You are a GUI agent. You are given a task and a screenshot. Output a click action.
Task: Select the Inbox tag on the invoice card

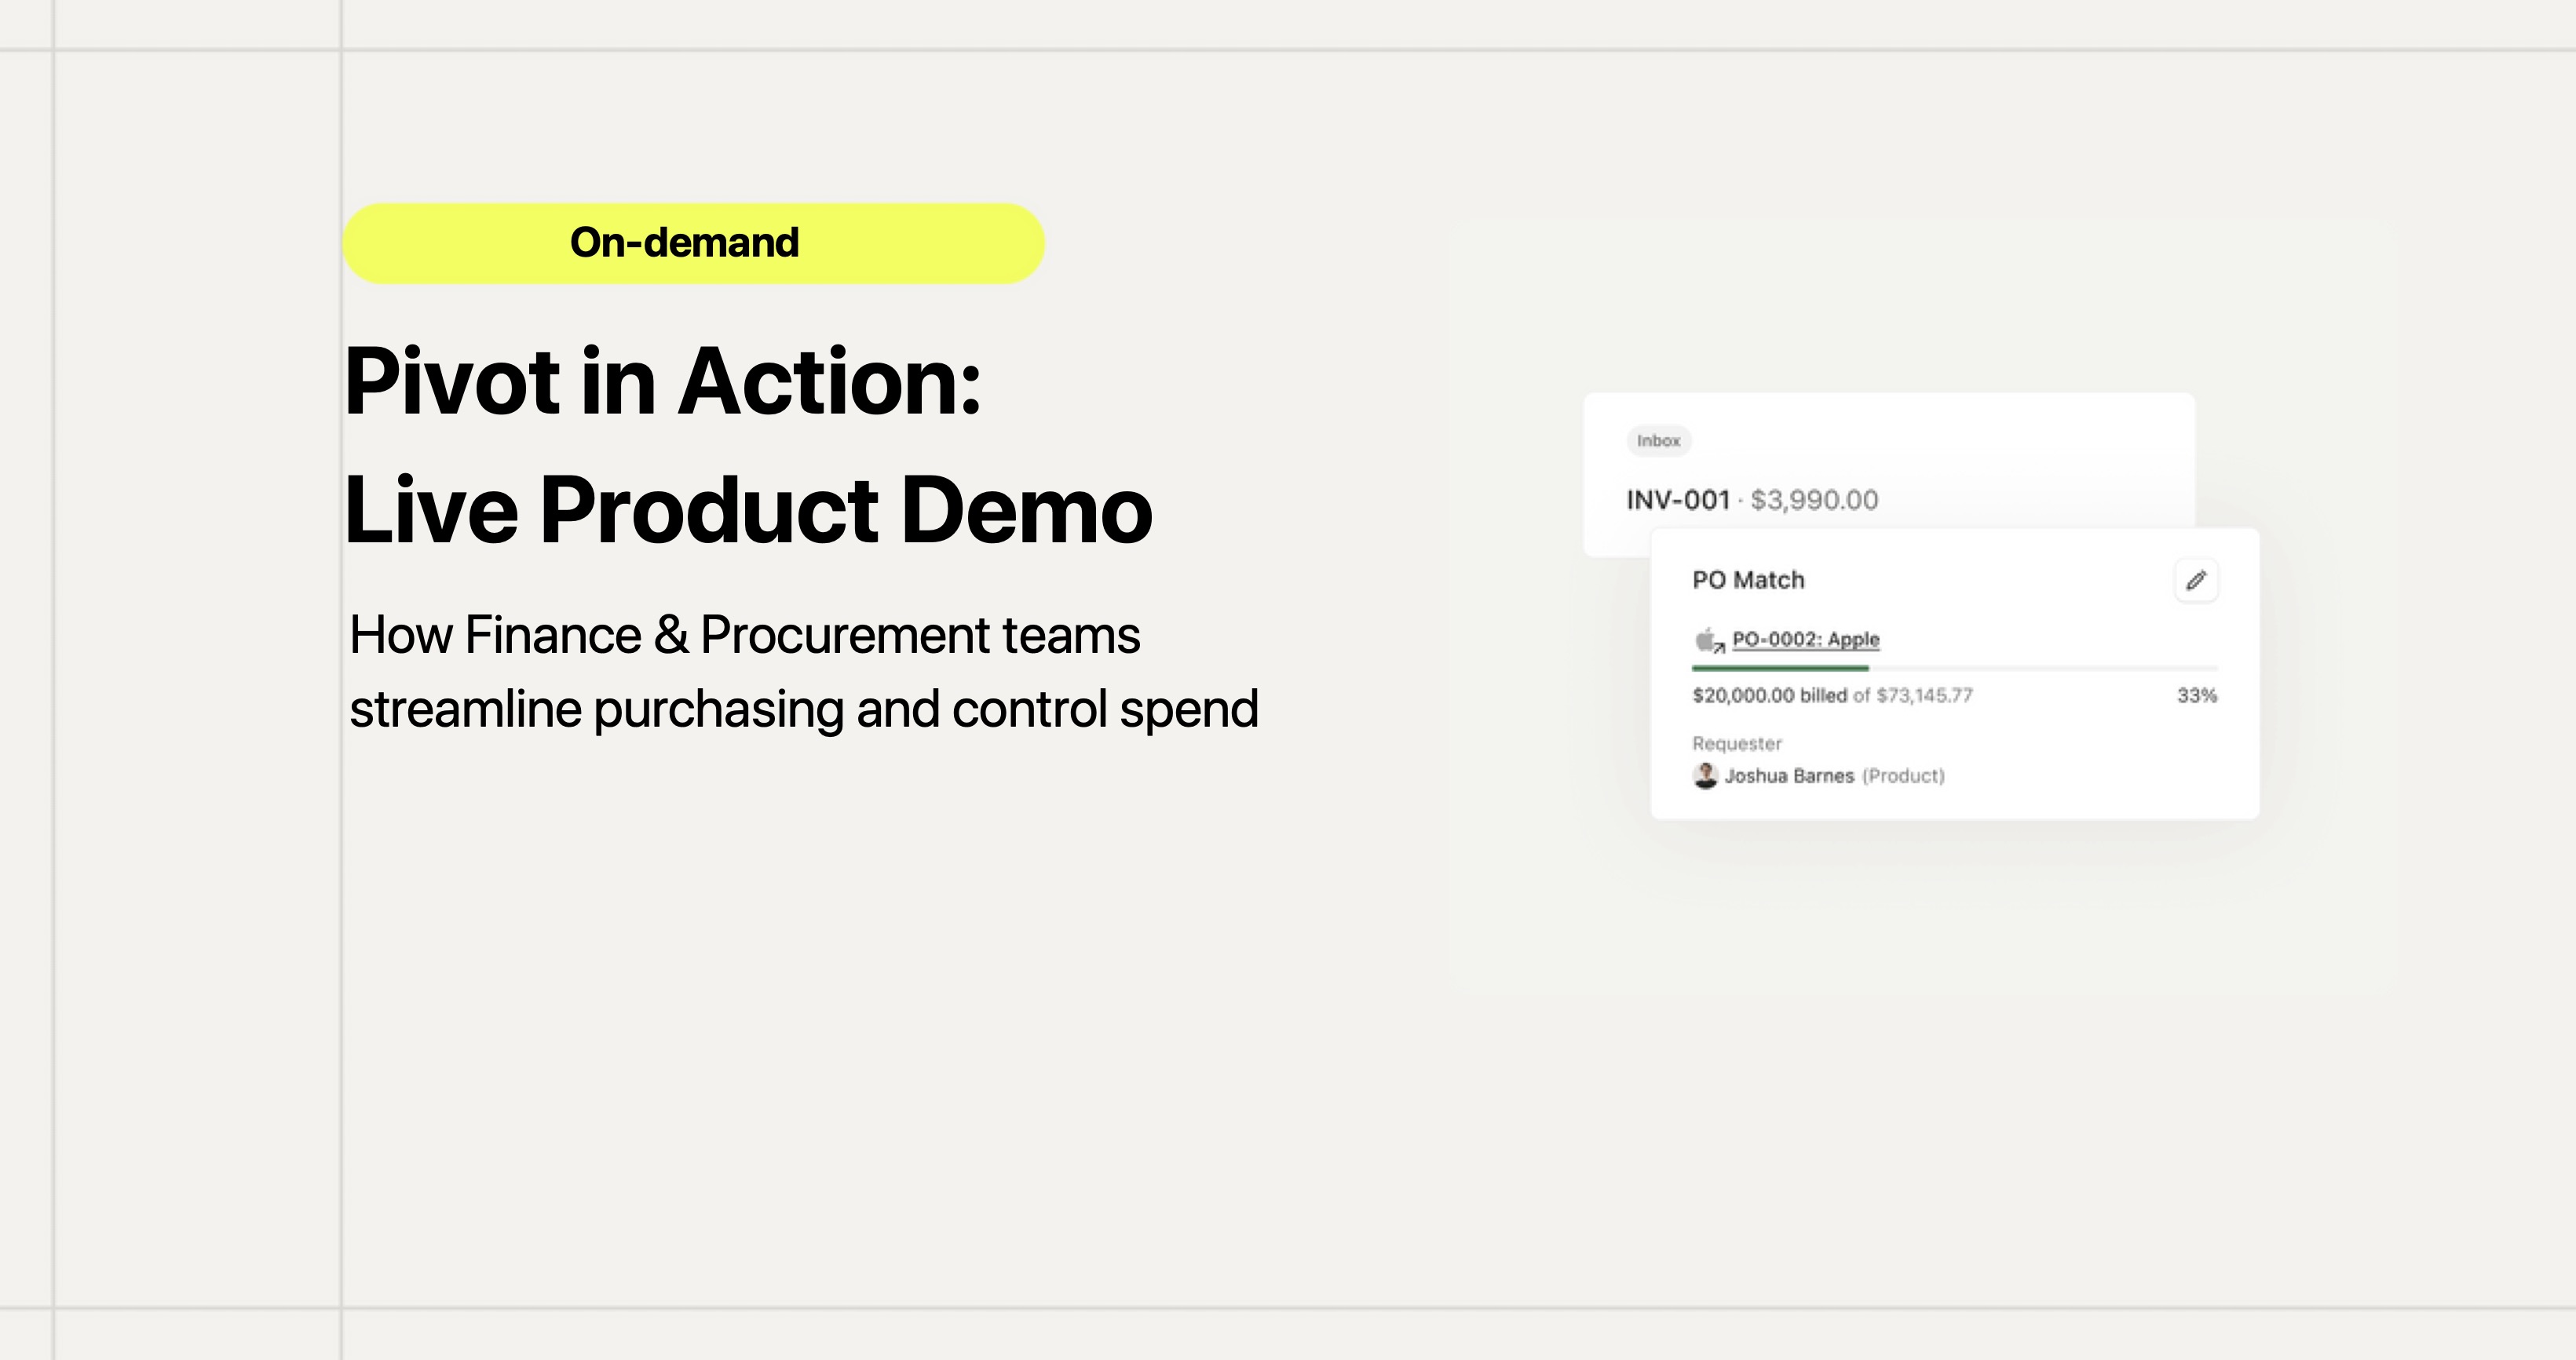[x=1658, y=441]
